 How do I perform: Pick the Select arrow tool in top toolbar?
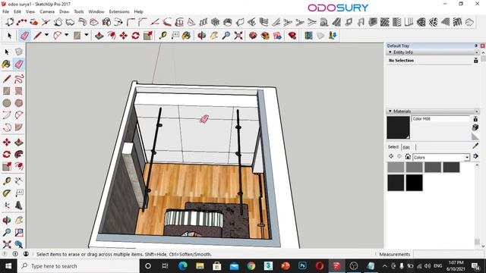coord(9,36)
